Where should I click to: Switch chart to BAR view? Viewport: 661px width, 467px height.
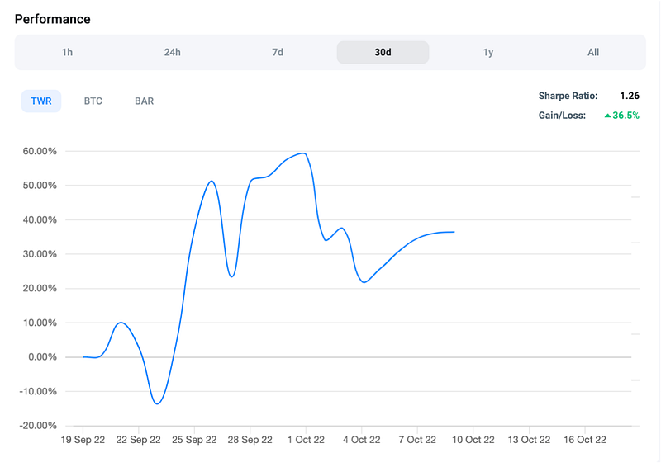pyautogui.click(x=144, y=101)
